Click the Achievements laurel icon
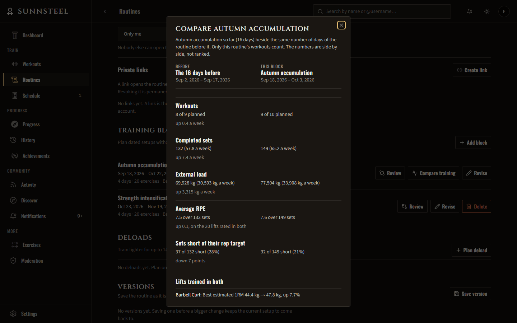517x323 pixels. (x=15, y=156)
